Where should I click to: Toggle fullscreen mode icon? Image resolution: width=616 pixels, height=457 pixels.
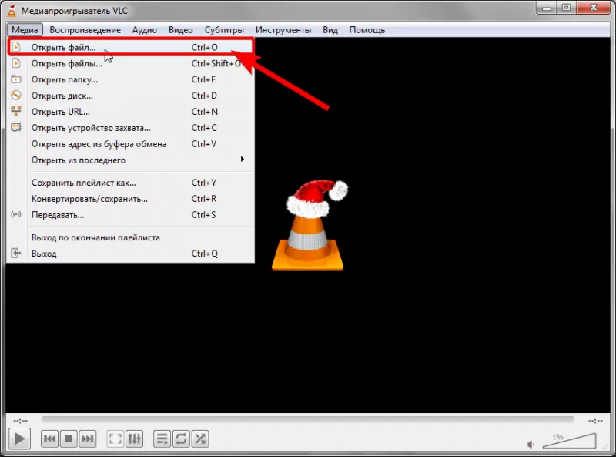coord(115,439)
